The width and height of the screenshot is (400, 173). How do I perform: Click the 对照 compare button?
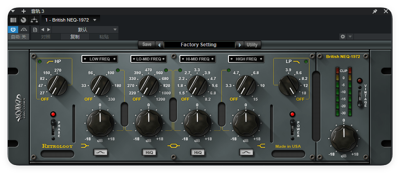pyautogui.click(x=46, y=37)
